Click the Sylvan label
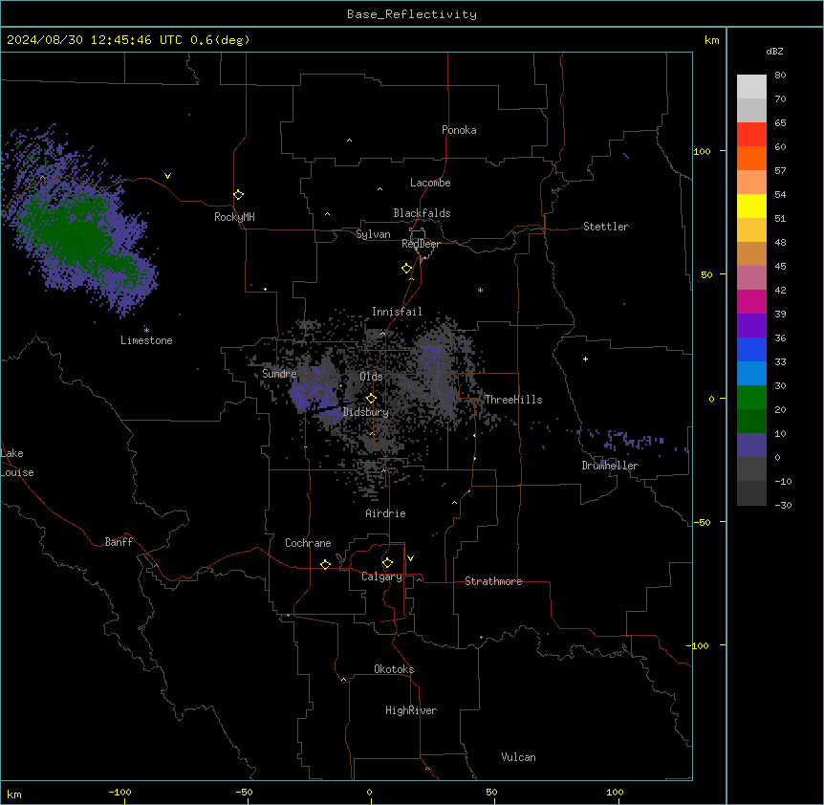 click(x=373, y=234)
